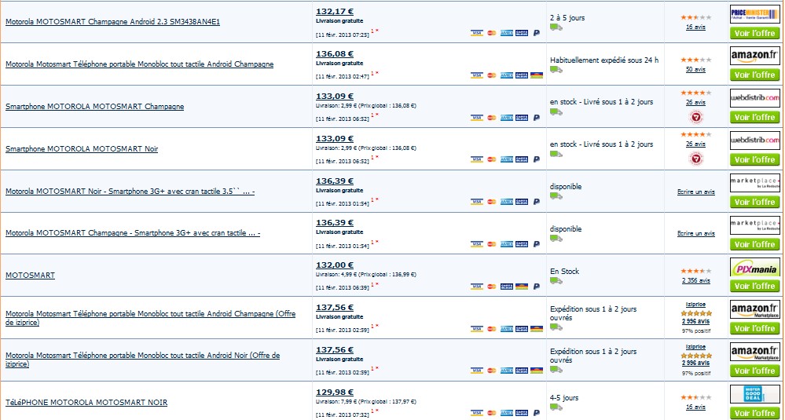Open 'TéléPHONE MOTOROLA MOTOSMART NOIR' link

[x=86, y=403]
